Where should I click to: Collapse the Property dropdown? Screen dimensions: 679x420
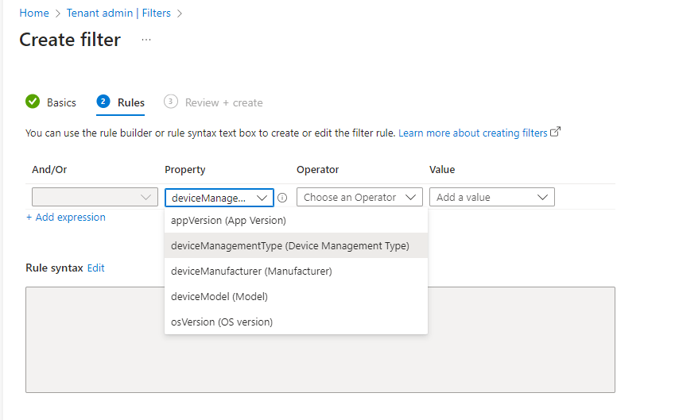coord(219,198)
